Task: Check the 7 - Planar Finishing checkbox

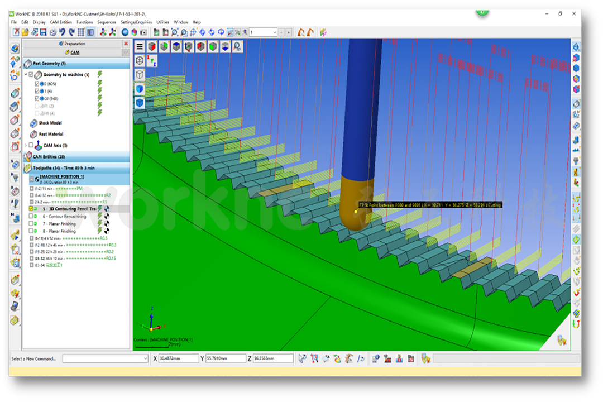Action: (x=31, y=224)
